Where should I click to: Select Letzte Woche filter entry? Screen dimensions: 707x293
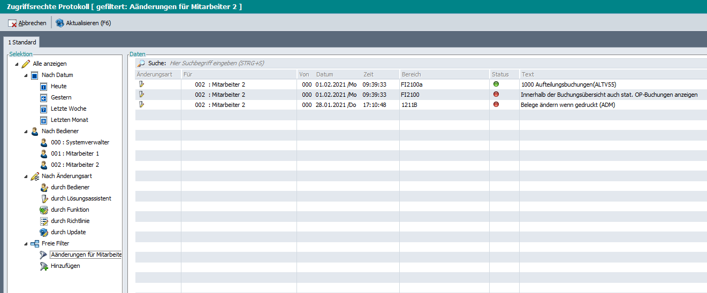pos(69,109)
